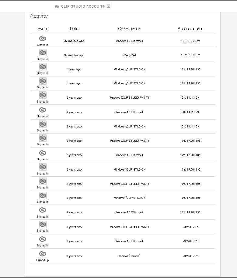Click the sign-in icon for 32 minutes ago

coord(43,39)
